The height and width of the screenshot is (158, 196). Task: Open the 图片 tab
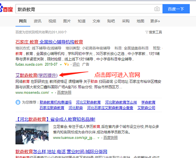(x=67, y=21)
